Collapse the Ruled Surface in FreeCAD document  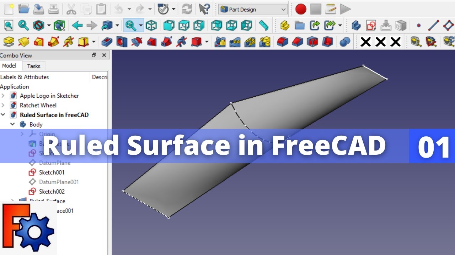(3, 115)
